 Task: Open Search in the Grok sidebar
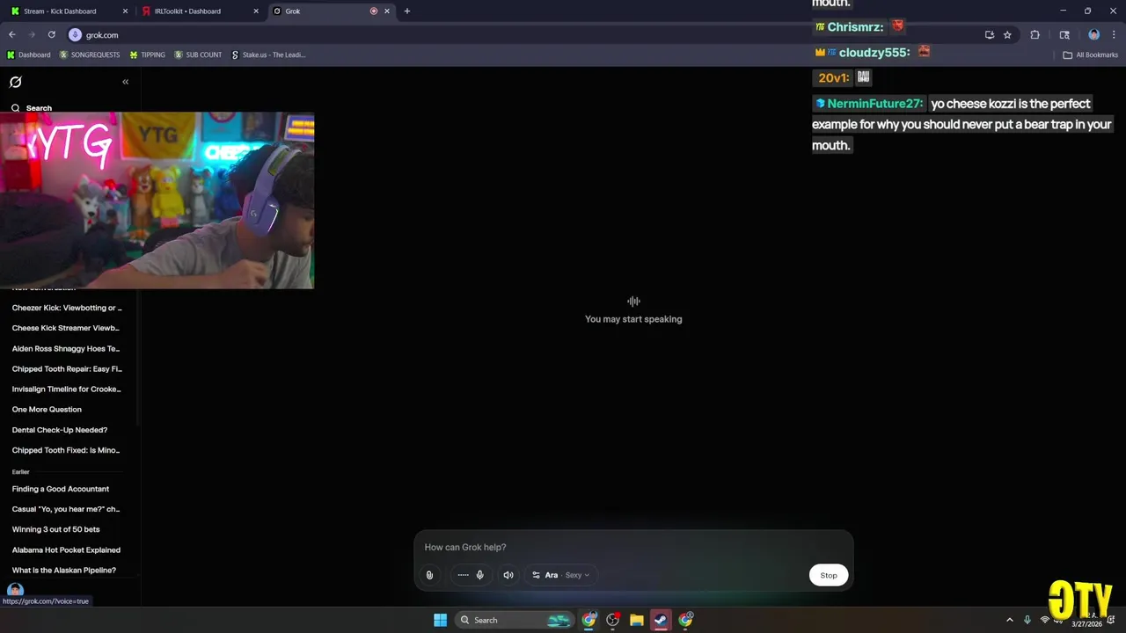32,108
